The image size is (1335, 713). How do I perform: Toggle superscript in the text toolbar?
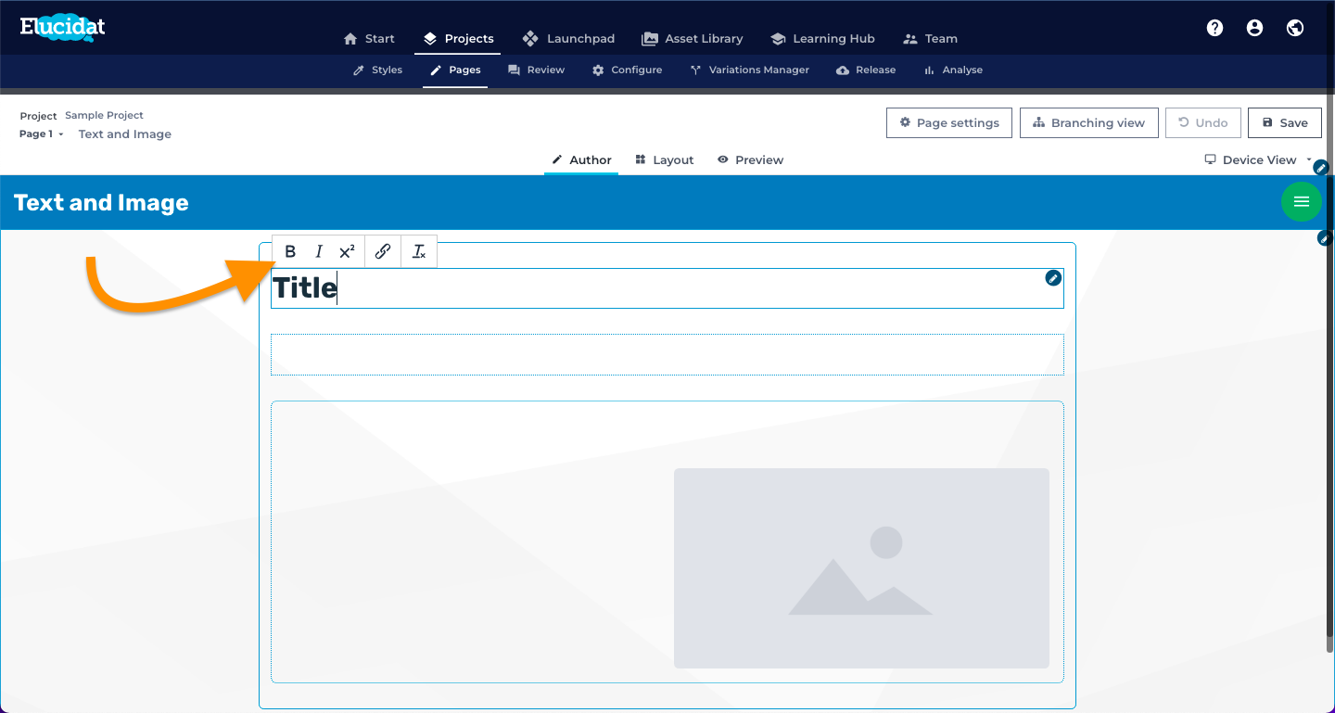[347, 251]
